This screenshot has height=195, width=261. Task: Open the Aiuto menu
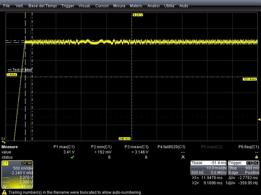184,6
